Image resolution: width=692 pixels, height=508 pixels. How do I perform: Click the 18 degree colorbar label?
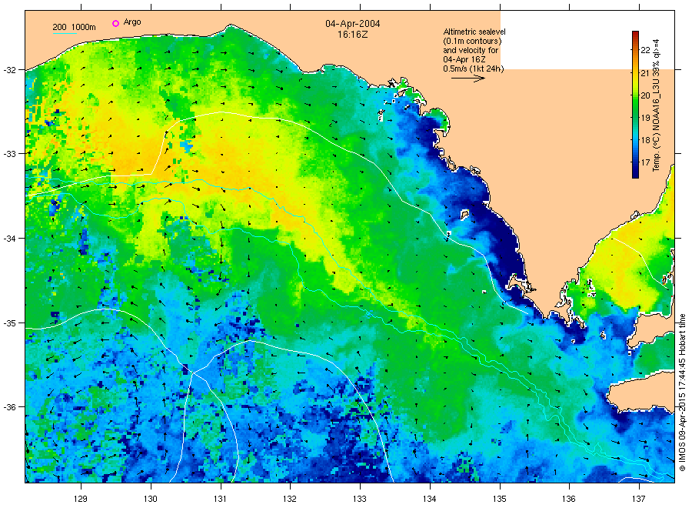pos(645,140)
